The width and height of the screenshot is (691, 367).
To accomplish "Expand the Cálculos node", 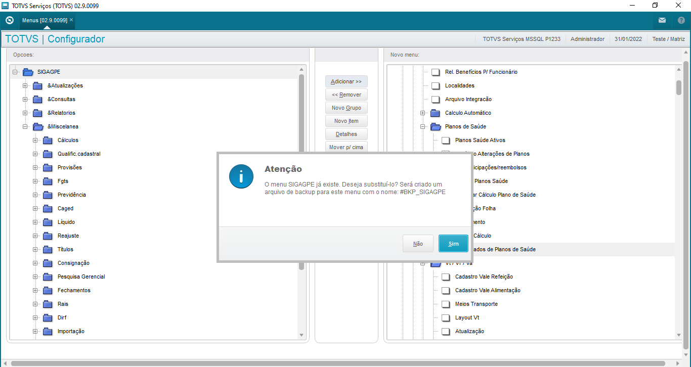I will point(35,140).
